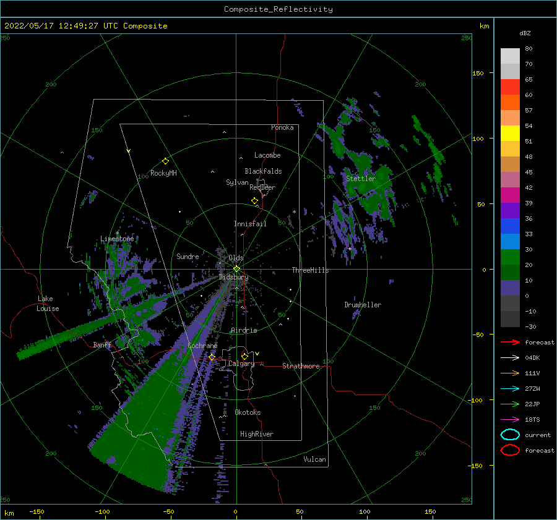Select the orange 57-60 dBZ swatch
Screen dimensions: 557x520
coord(510,103)
